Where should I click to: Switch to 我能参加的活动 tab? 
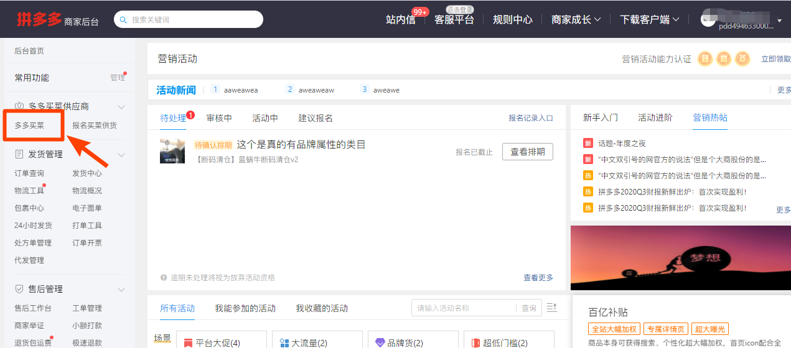point(245,308)
